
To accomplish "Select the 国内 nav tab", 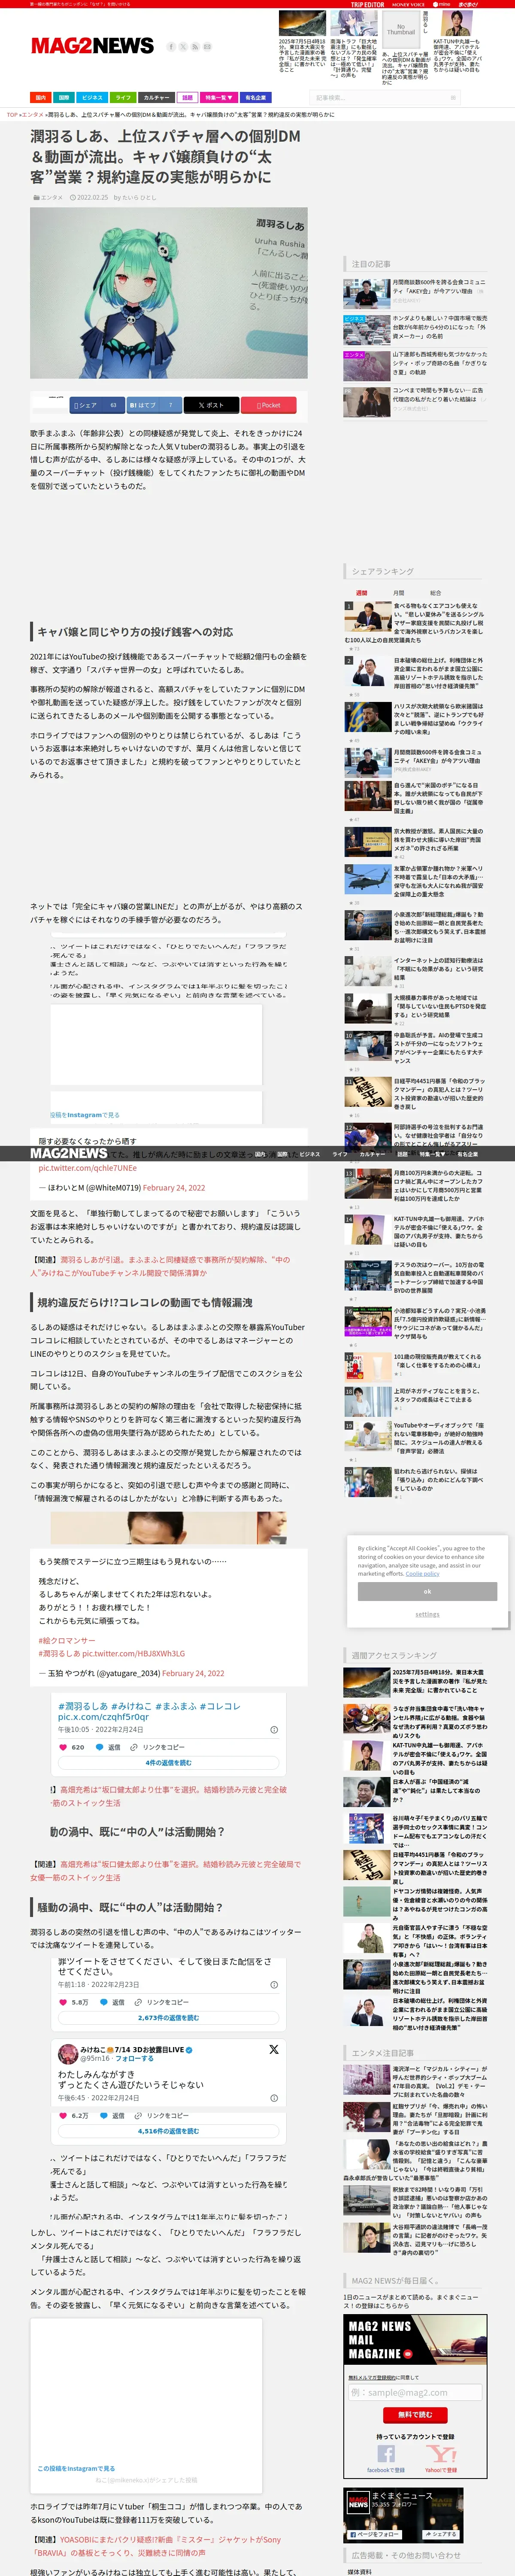I will click(41, 98).
